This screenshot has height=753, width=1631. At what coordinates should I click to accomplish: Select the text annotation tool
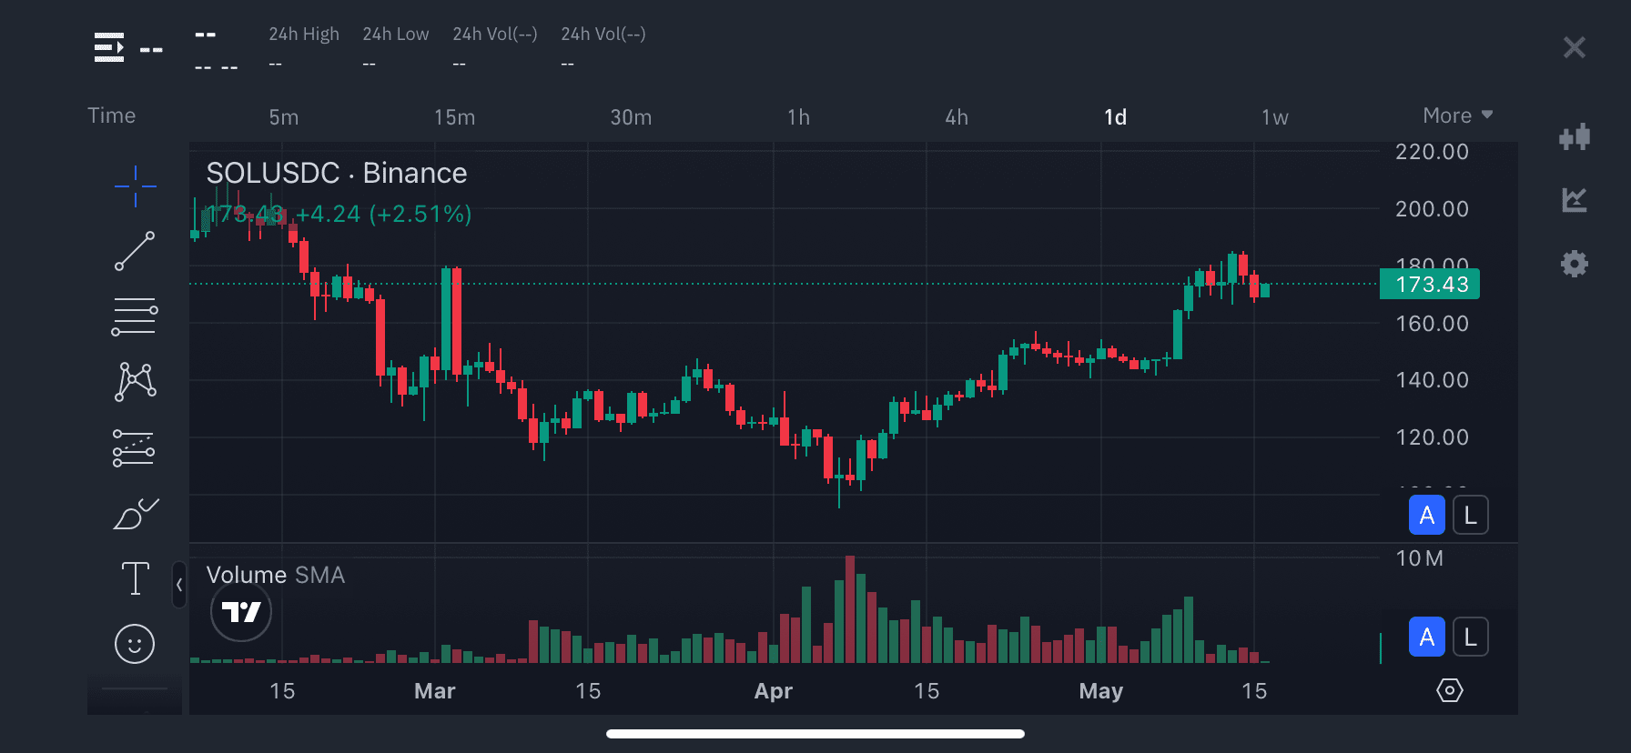pyautogui.click(x=136, y=578)
